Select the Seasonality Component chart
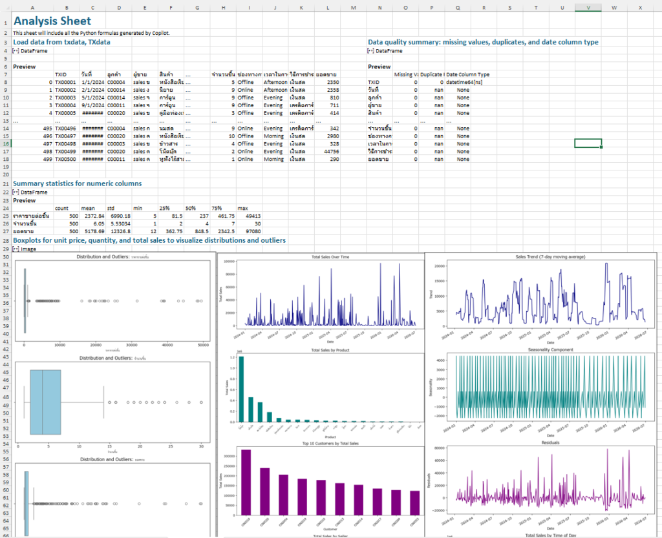Screen dimensions: 662x538 [x=550, y=388]
